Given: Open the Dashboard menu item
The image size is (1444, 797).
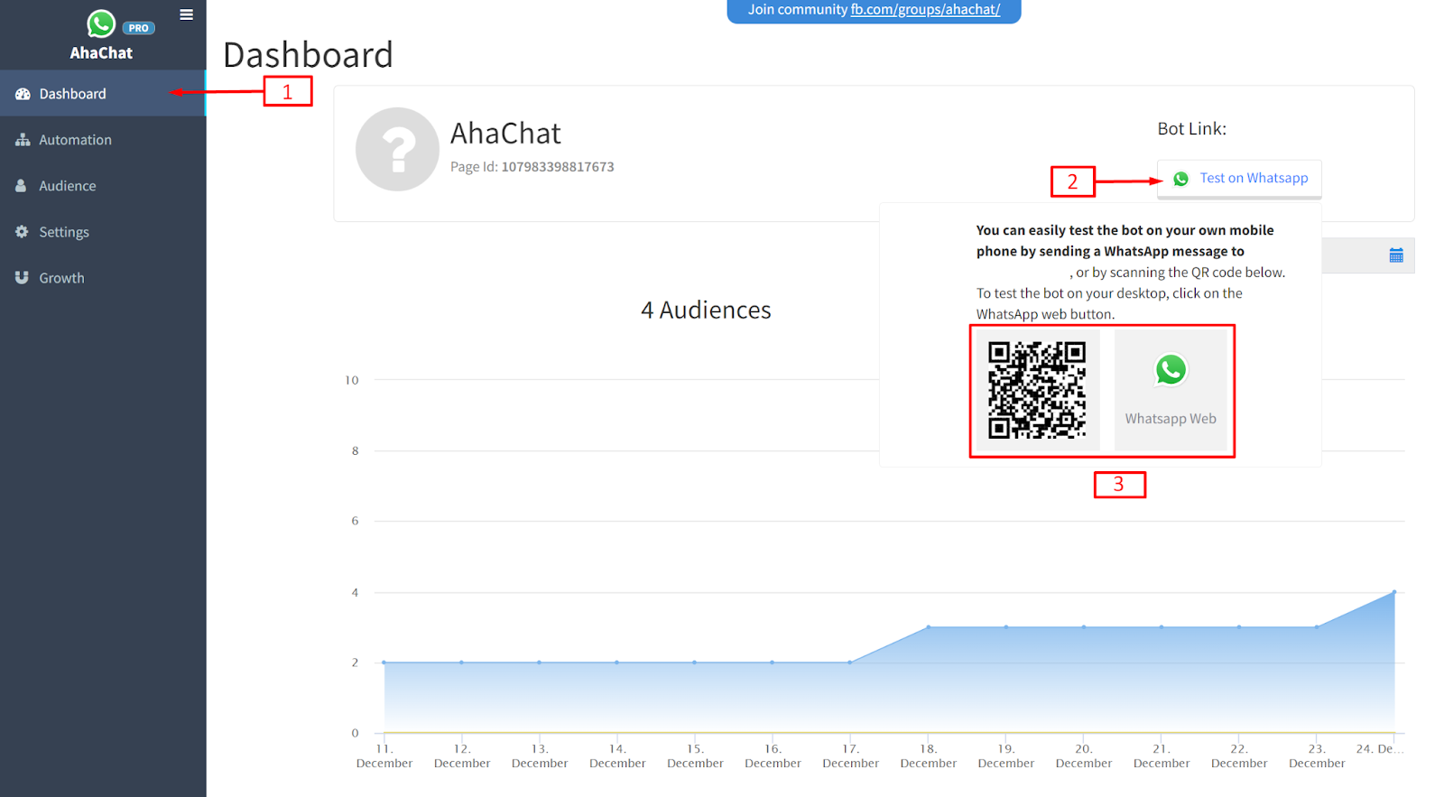Looking at the screenshot, I should [103, 94].
